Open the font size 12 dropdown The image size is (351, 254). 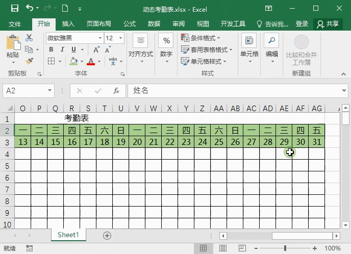(x=120, y=38)
